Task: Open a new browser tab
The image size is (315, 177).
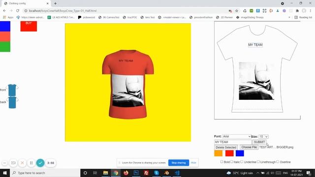Action: pos(55,3)
